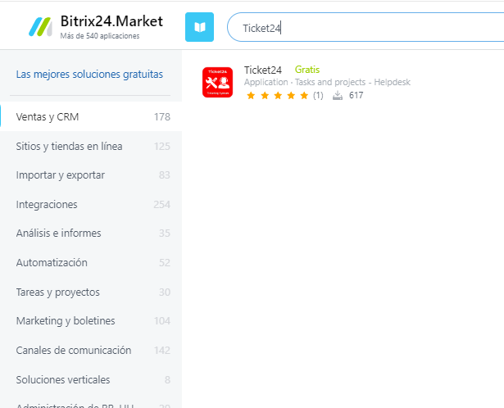This screenshot has height=408, width=504.
Task: Click the download count icon beside 617
Action: pyautogui.click(x=338, y=96)
